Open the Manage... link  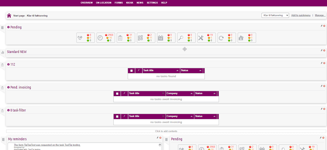tap(320, 15)
